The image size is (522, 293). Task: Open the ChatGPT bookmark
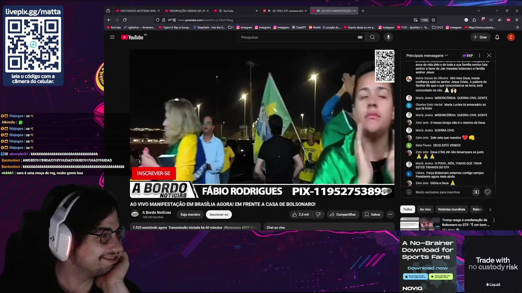click(299, 27)
